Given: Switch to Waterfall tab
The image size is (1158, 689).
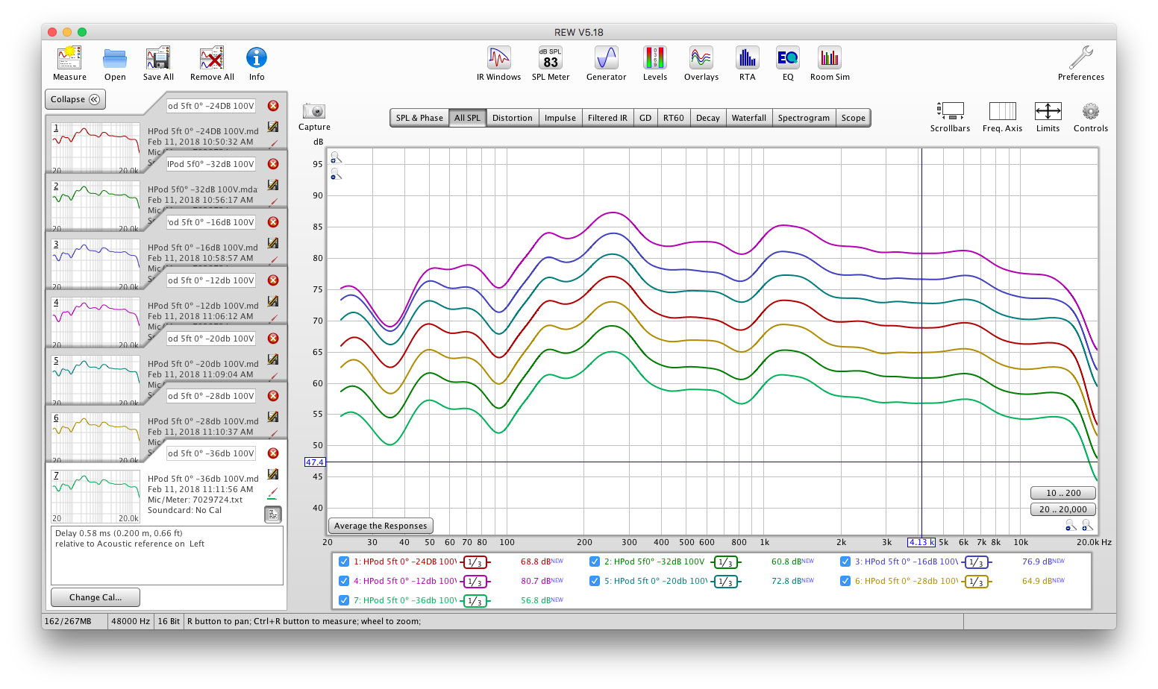Looking at the screenshot, I should (749, 118).
